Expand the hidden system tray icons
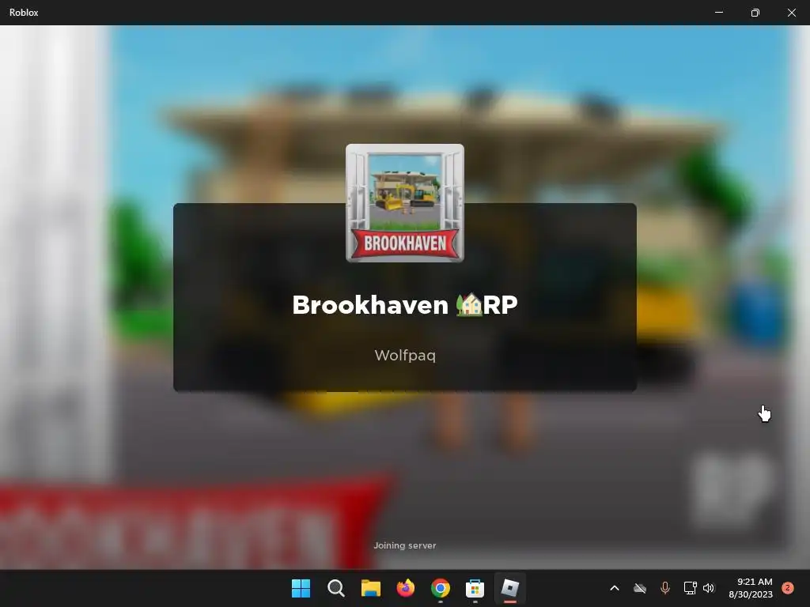Screen dimensions: 810x607 [614, 588]
